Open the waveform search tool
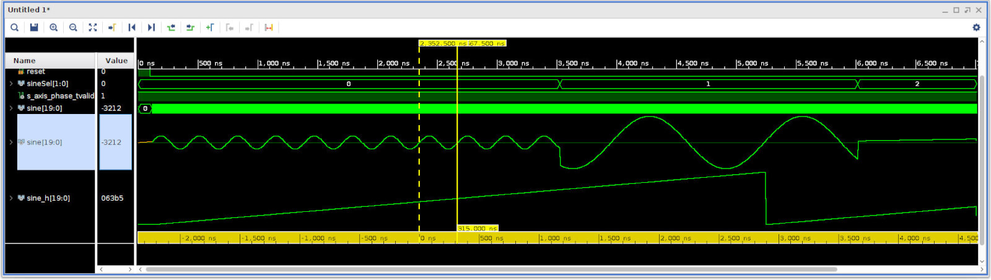Viewport: 991px width, 280px height. pyautogui.click(x=14, y=27)
